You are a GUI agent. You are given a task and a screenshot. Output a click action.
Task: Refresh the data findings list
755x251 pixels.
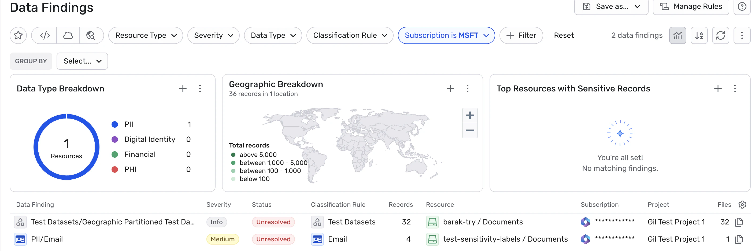coord(720,35)
